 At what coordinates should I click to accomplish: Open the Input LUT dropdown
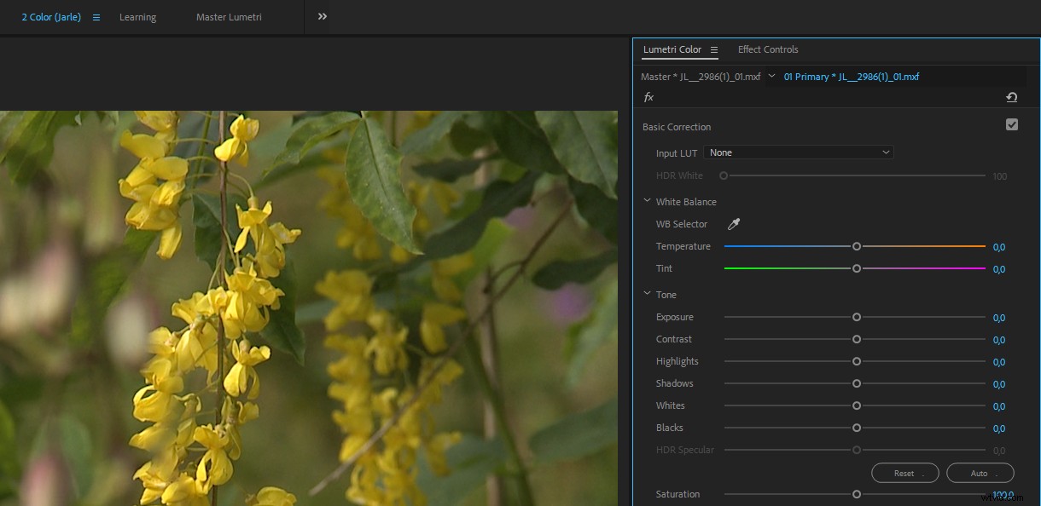799,152
